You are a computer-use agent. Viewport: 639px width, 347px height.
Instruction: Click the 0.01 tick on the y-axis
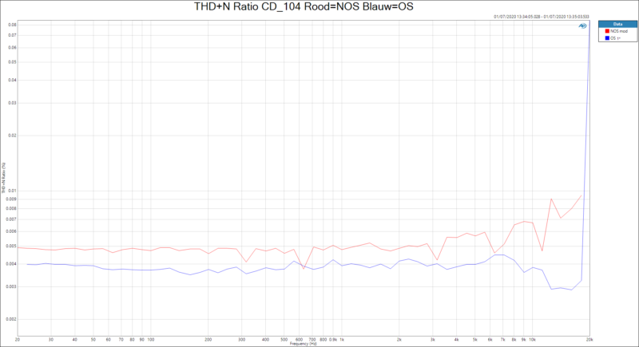coord(11,191)
